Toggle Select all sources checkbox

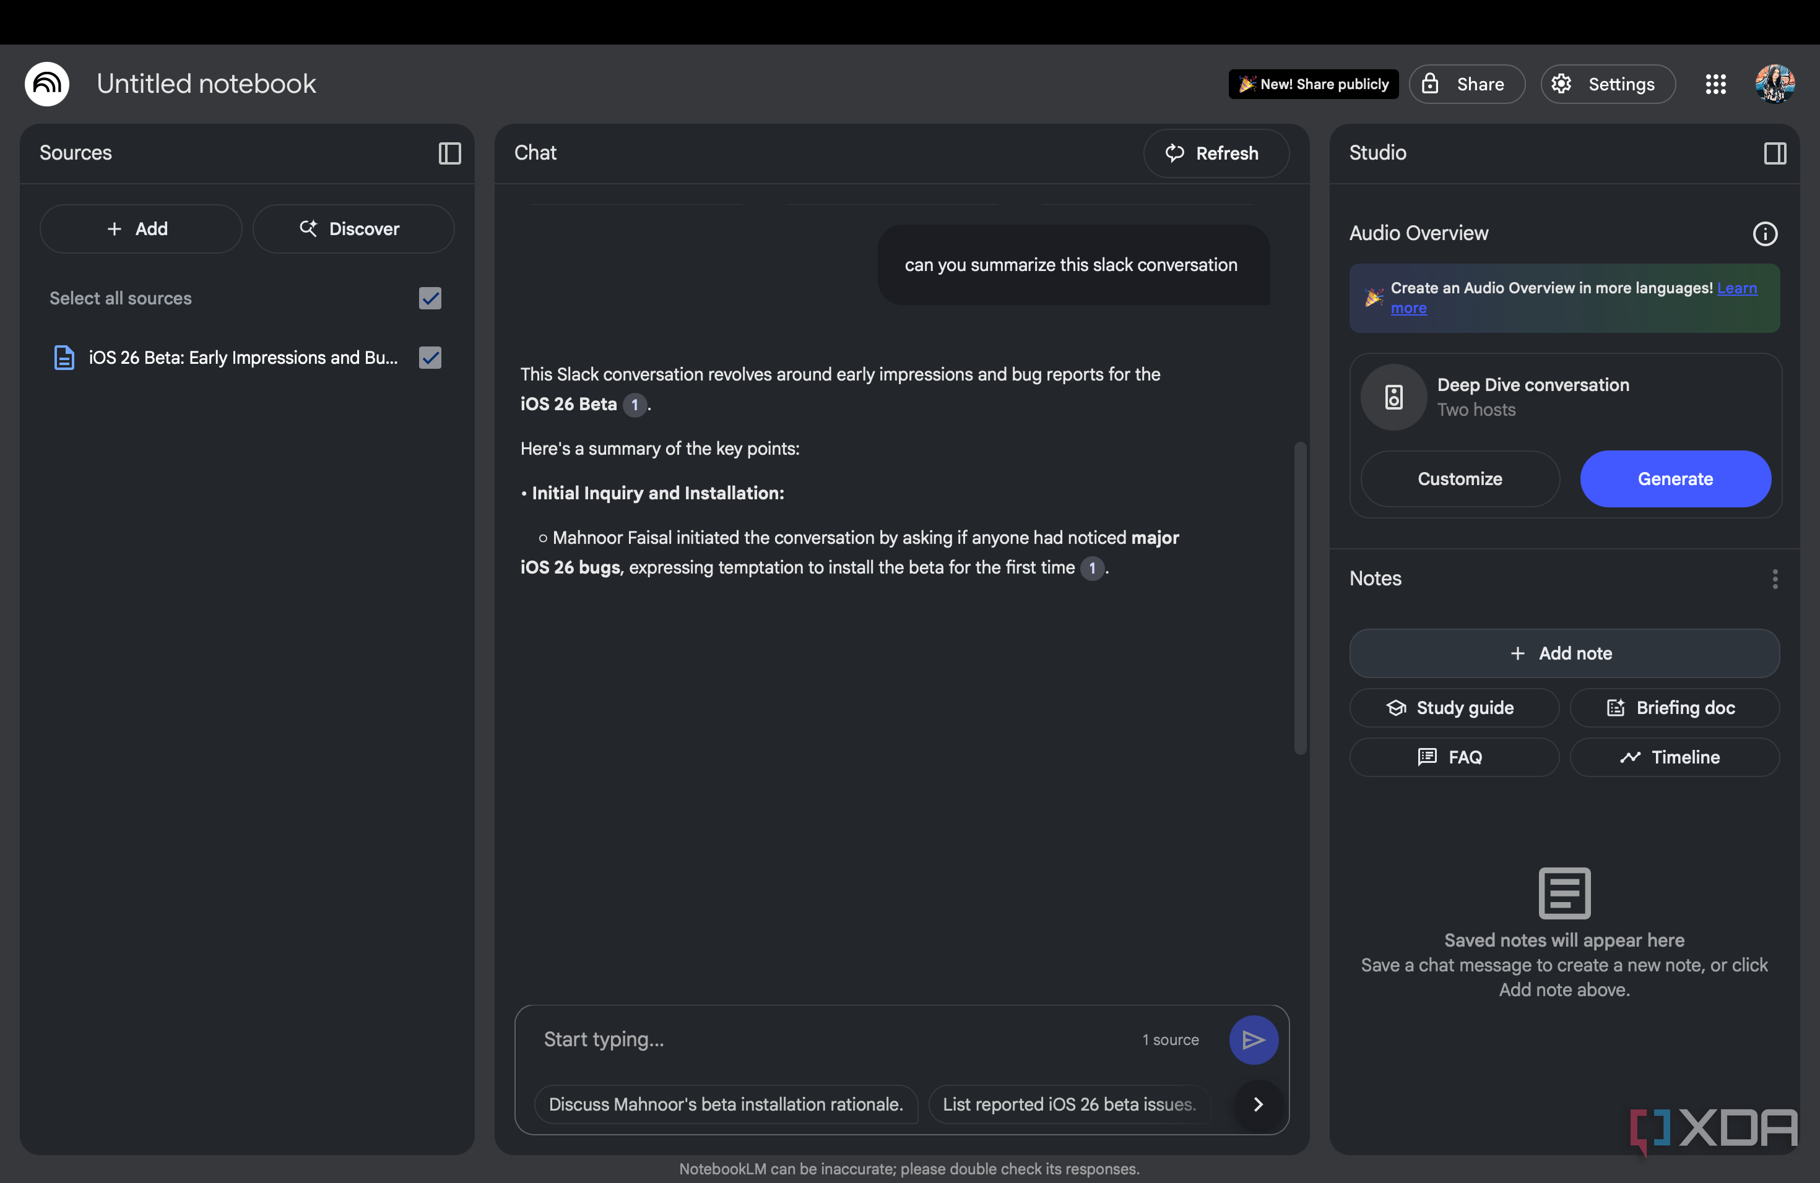point(430,298)
